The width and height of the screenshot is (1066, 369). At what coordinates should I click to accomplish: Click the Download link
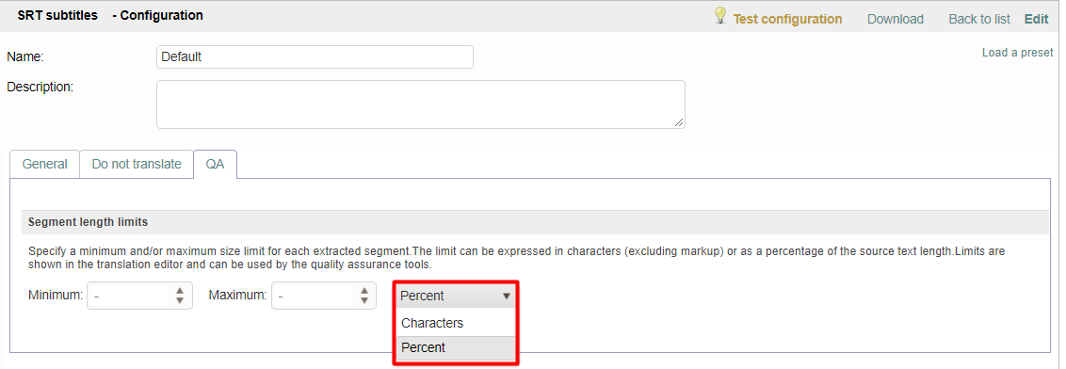(x=896, y=19)
